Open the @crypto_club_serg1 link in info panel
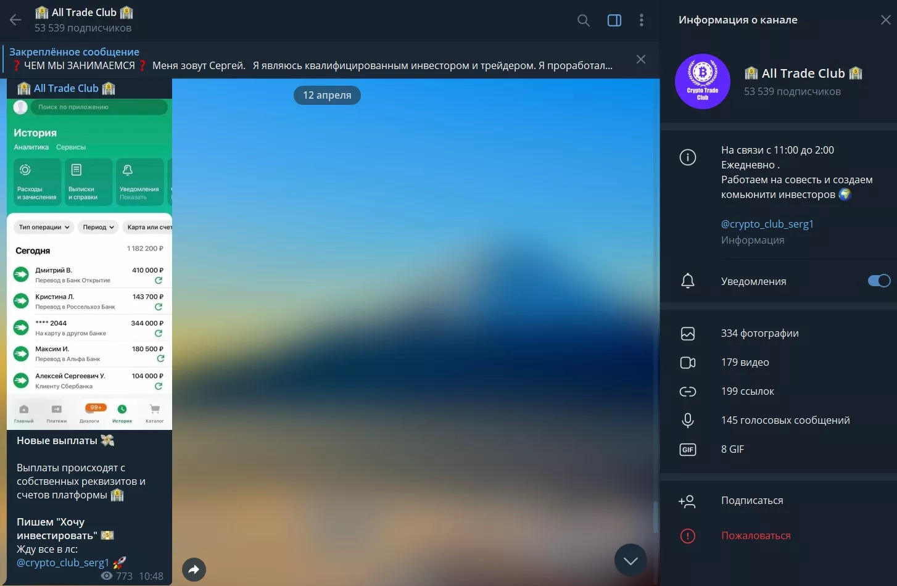 [767, 225]
